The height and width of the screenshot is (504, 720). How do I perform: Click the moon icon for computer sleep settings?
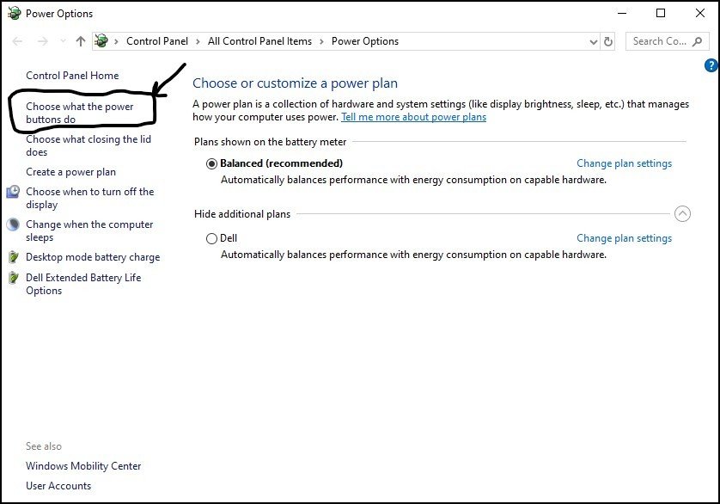point(13,224)
